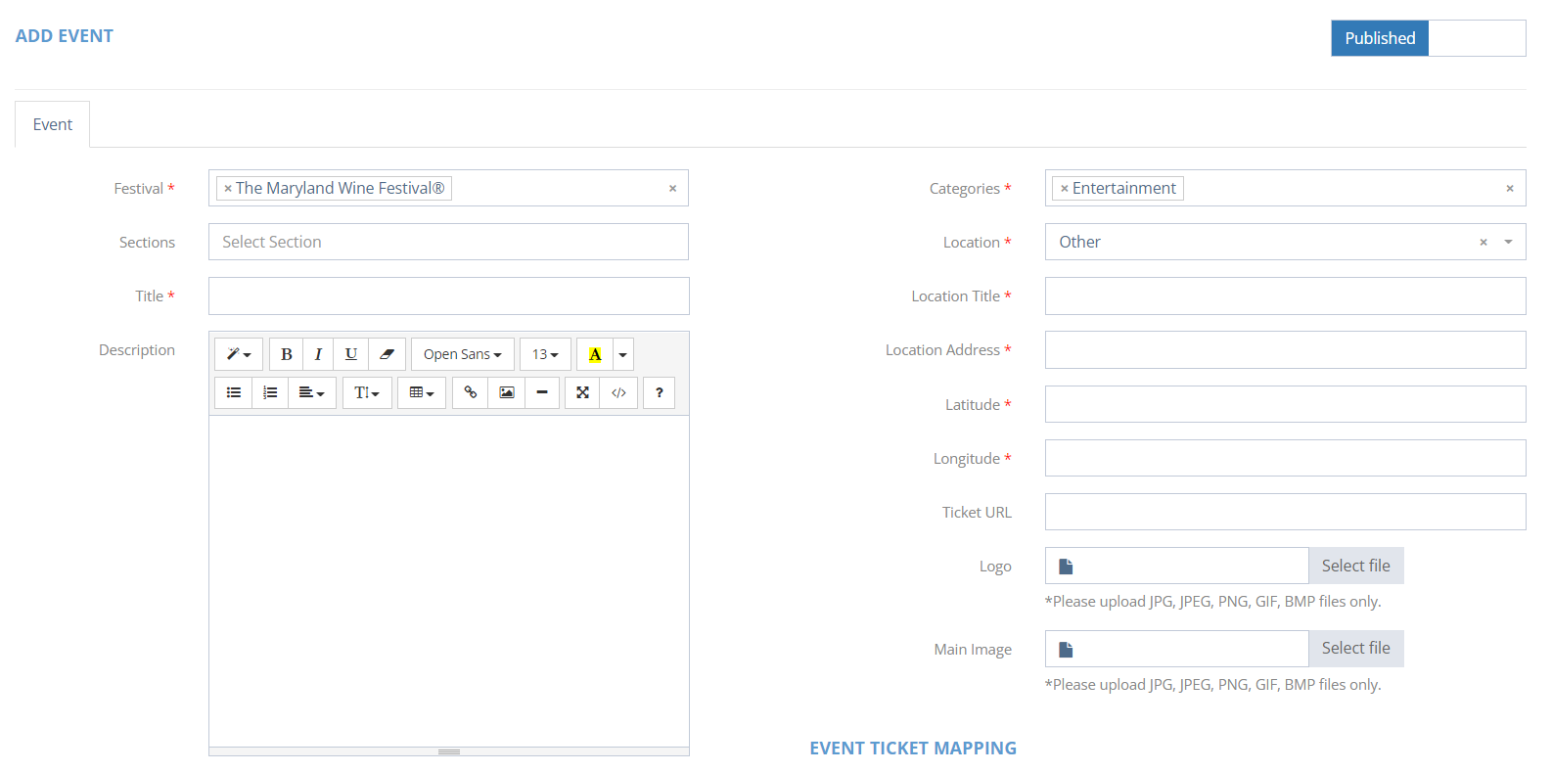1552x772 pixels.
Task: Open the insert table dropdown
Action: point(422,392)
